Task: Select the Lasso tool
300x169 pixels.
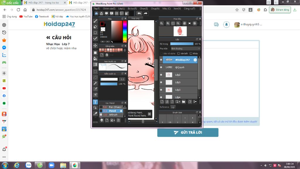Action: pos(95,77)
